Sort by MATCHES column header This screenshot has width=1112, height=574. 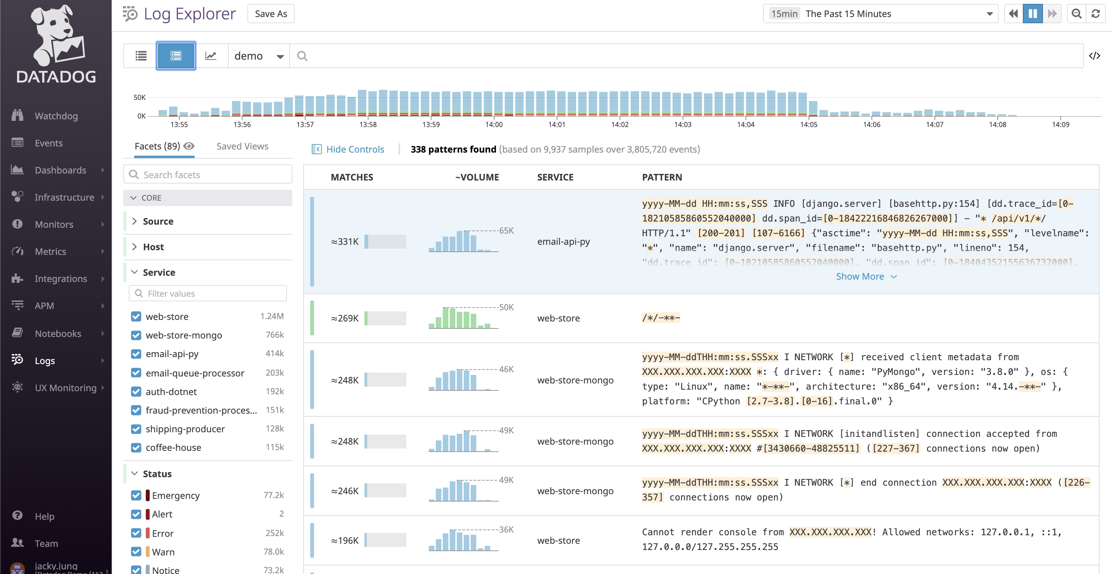tap(352, 177)
